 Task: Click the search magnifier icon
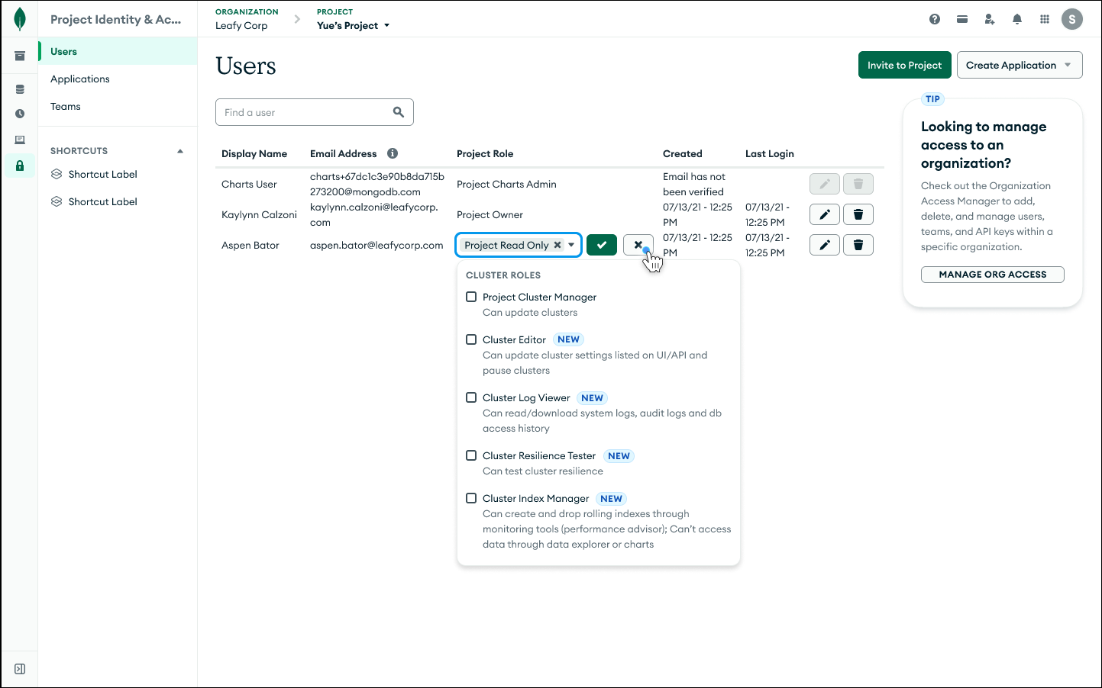coord(399,112)
